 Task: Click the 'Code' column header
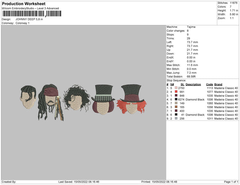(x=210, y=85)
